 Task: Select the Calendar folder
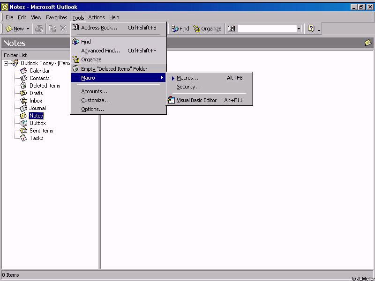pyautogui.click(x=39, y=71)
